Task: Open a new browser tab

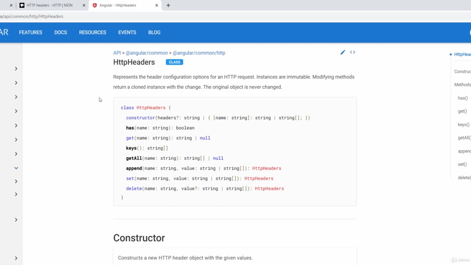Action: (168, 6)
